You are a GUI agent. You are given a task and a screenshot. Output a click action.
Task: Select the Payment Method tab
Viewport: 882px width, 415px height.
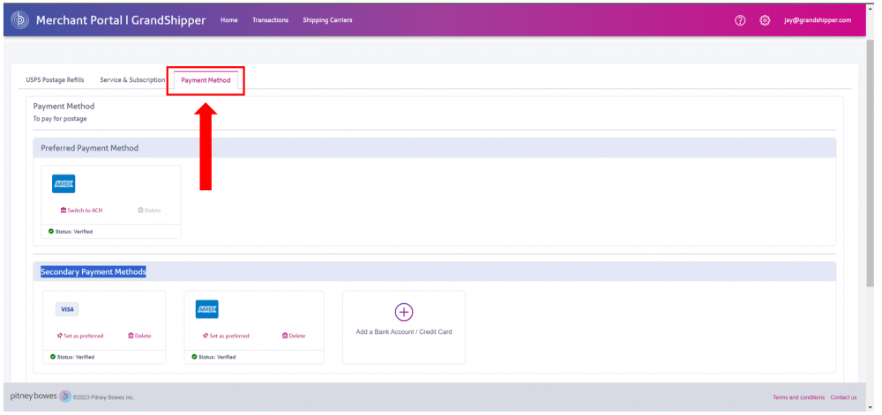coord(206,80)
